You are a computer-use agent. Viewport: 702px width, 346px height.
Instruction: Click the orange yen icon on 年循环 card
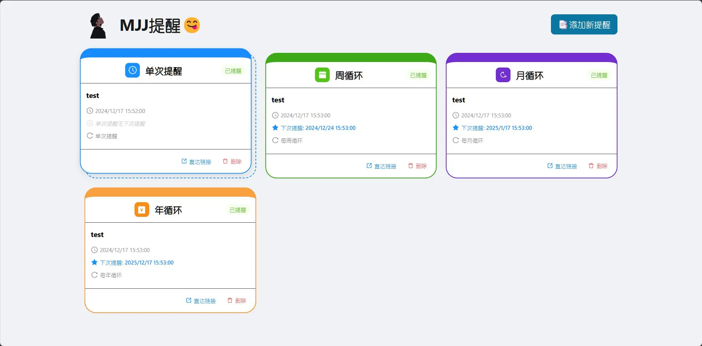pos(142,210)
